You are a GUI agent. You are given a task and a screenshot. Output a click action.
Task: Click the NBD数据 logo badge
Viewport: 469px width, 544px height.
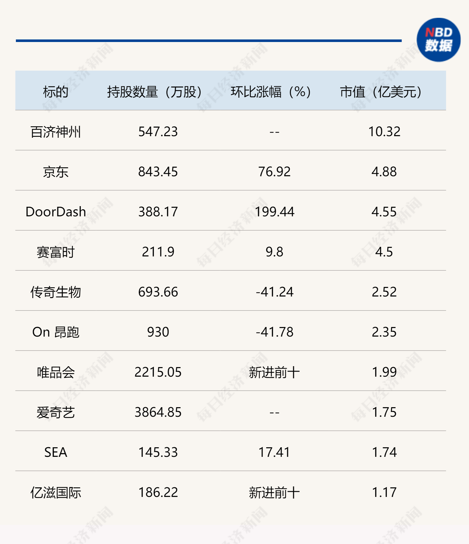point(438,40)
